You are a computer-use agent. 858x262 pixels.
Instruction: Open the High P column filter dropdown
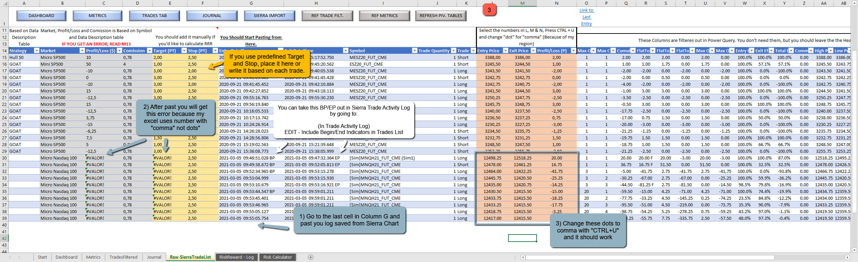[831, 51]
